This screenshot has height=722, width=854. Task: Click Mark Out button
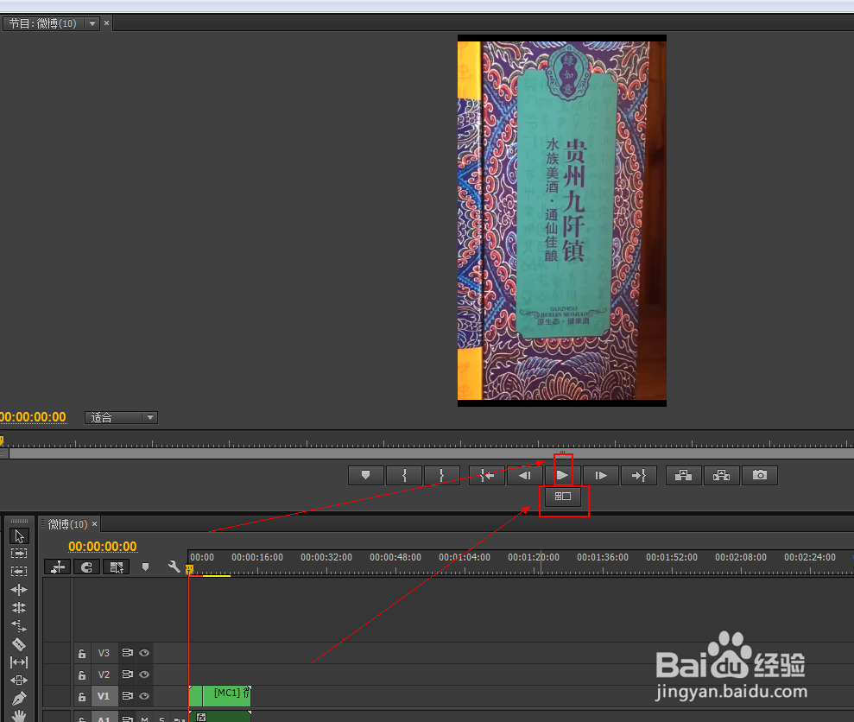pyautogui.click(x=442, y=476)
